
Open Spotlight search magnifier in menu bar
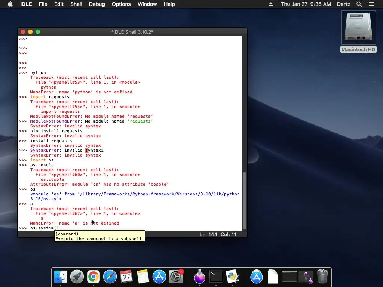point(359,4)
